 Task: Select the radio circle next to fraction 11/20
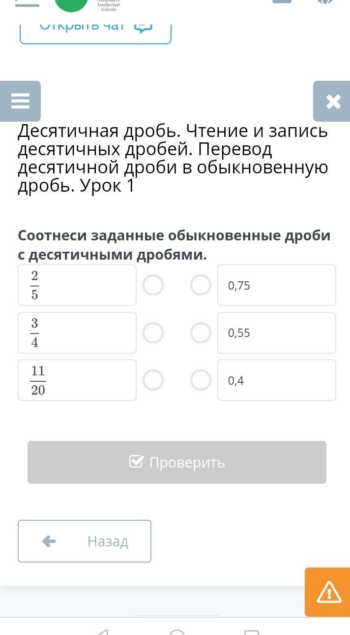click(x=153, y=380)
